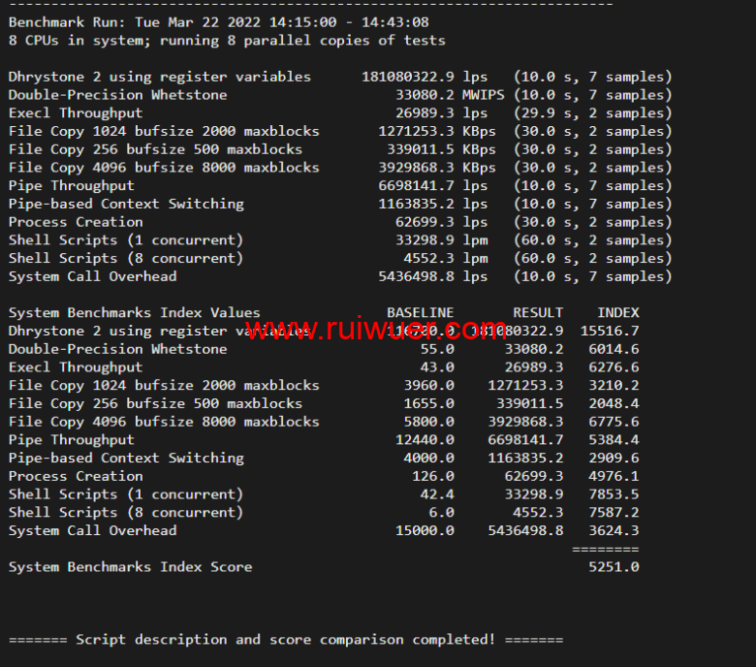Click the BASELINE column header
This screenshot has height=667, width=756.
420,312
